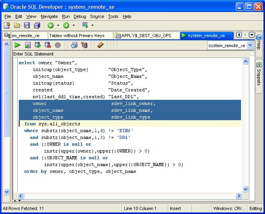Switch to Tables without Primary Keys tab

(x=76, y=36)
